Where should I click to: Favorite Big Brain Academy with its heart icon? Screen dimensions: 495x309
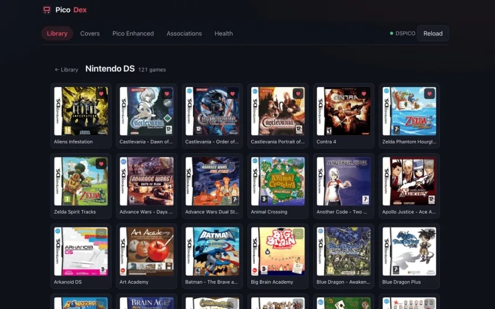click(298, 234)
